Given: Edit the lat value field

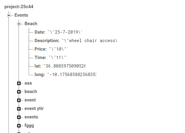Looking at the screenshot, I should pyautogui.click(x=65, y=66).
